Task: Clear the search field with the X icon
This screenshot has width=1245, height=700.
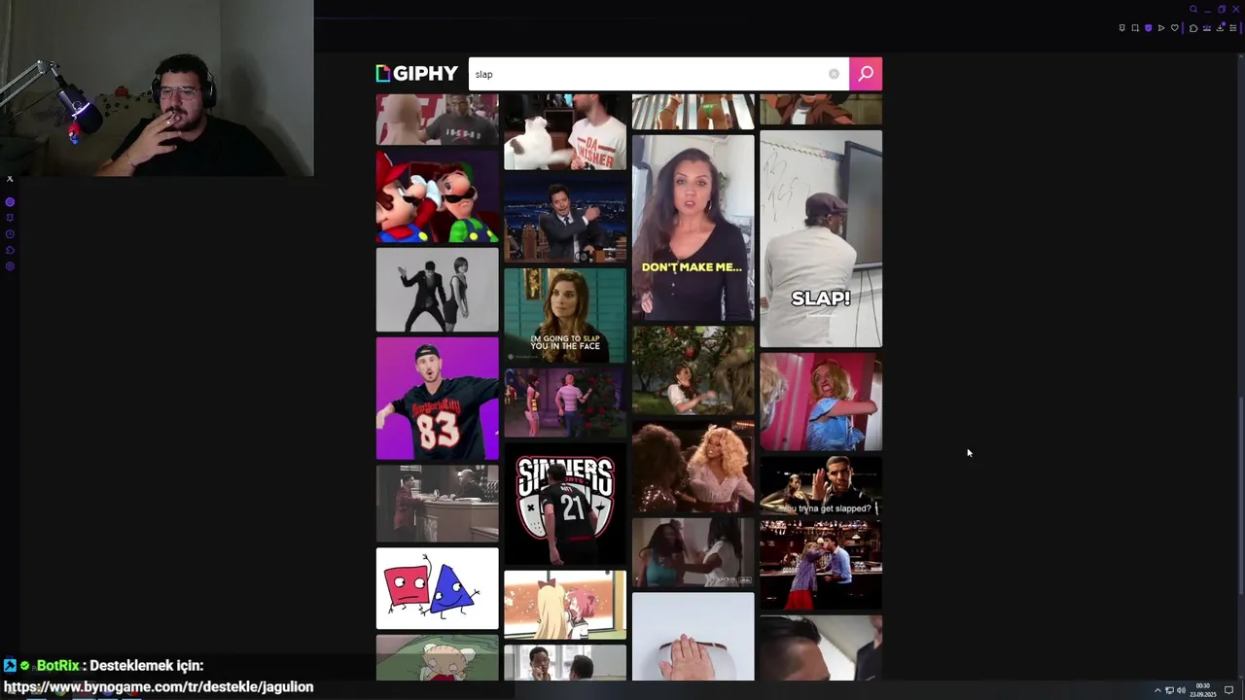Action: coord(834,74)
